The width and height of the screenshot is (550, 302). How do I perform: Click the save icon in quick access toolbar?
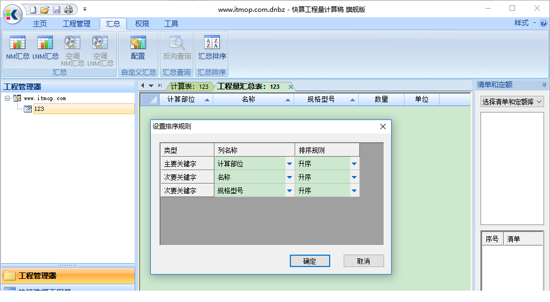coord(57,10)
